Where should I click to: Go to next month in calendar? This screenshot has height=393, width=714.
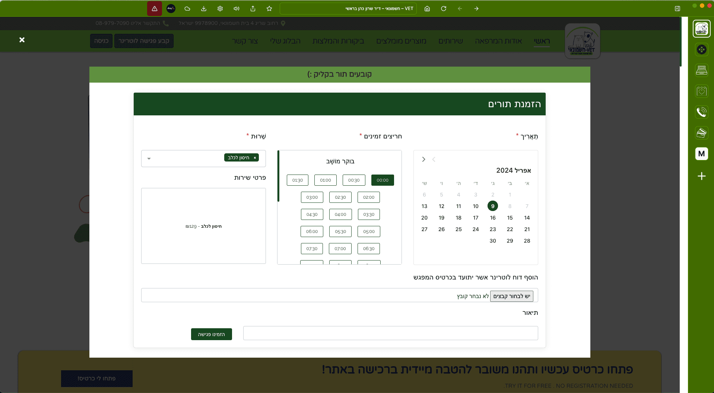(423, 159)
